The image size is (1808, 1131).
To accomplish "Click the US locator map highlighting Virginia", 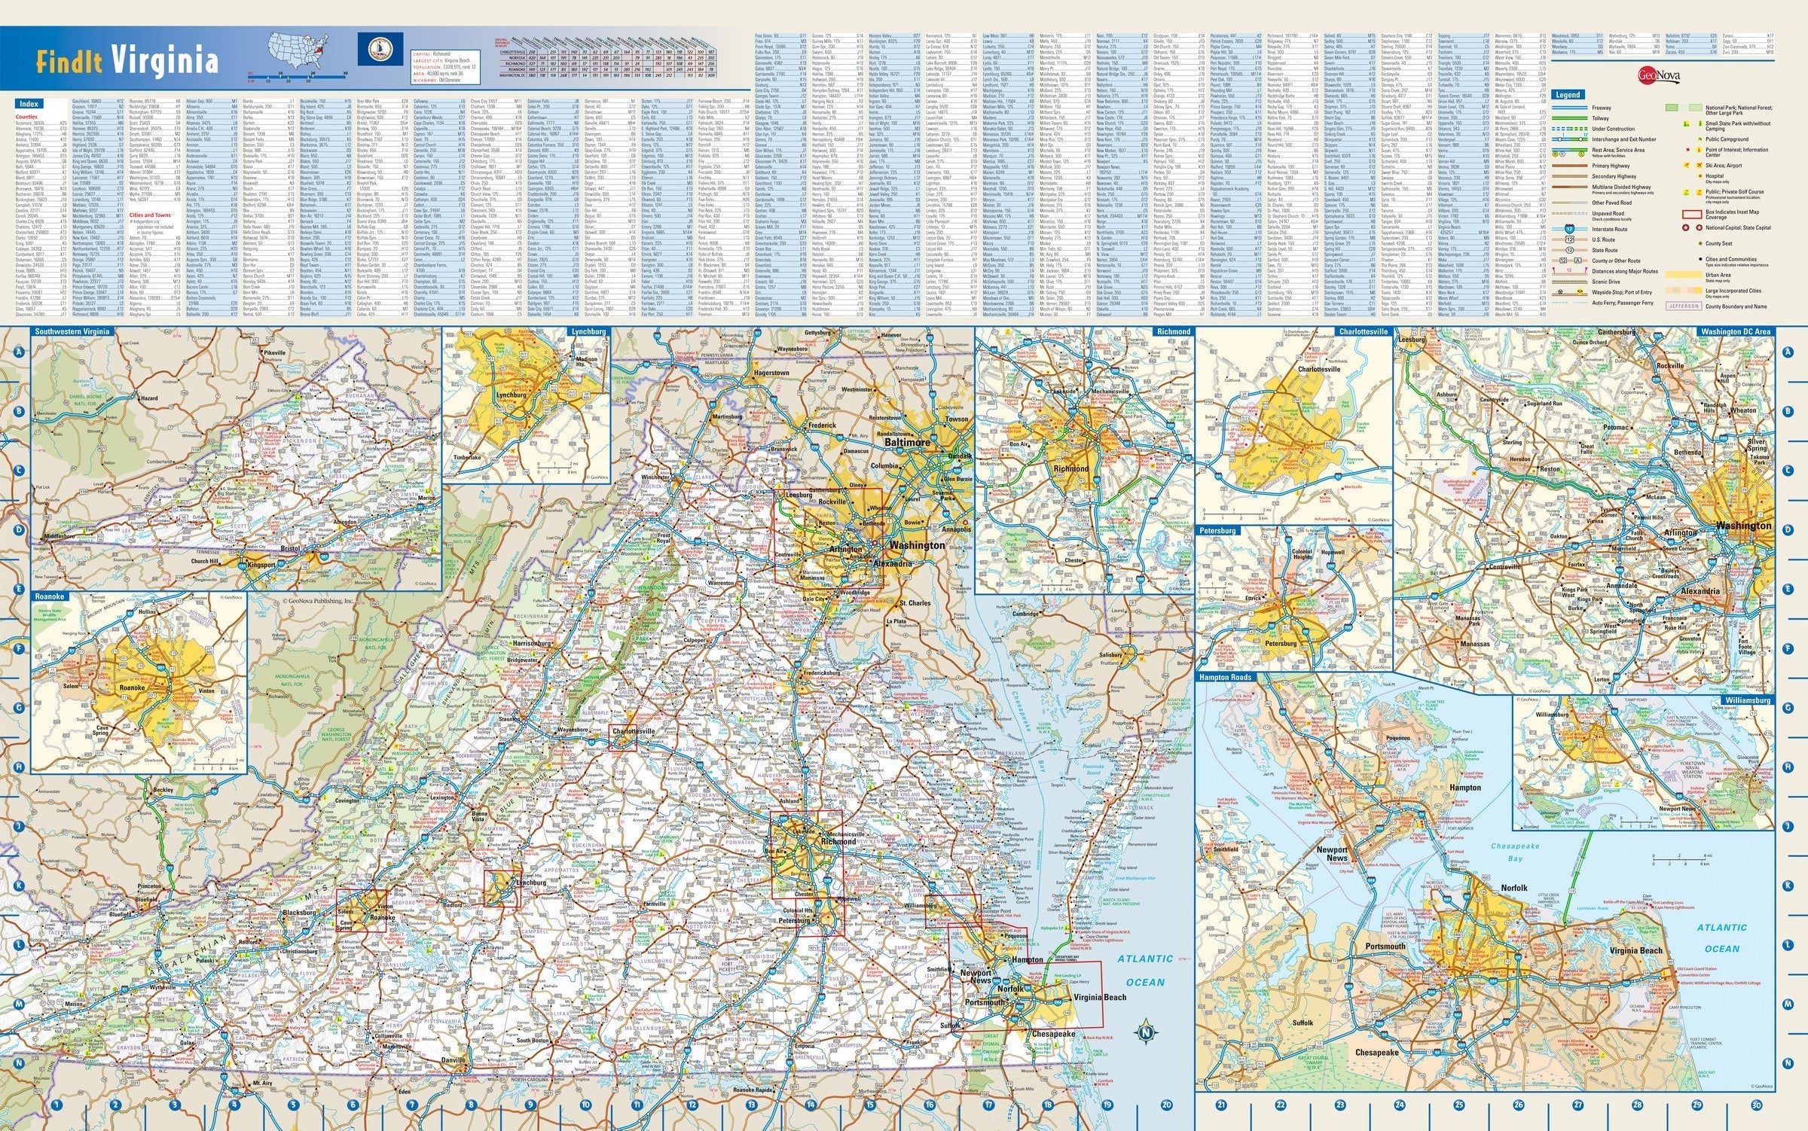I will tap(298, 50).
